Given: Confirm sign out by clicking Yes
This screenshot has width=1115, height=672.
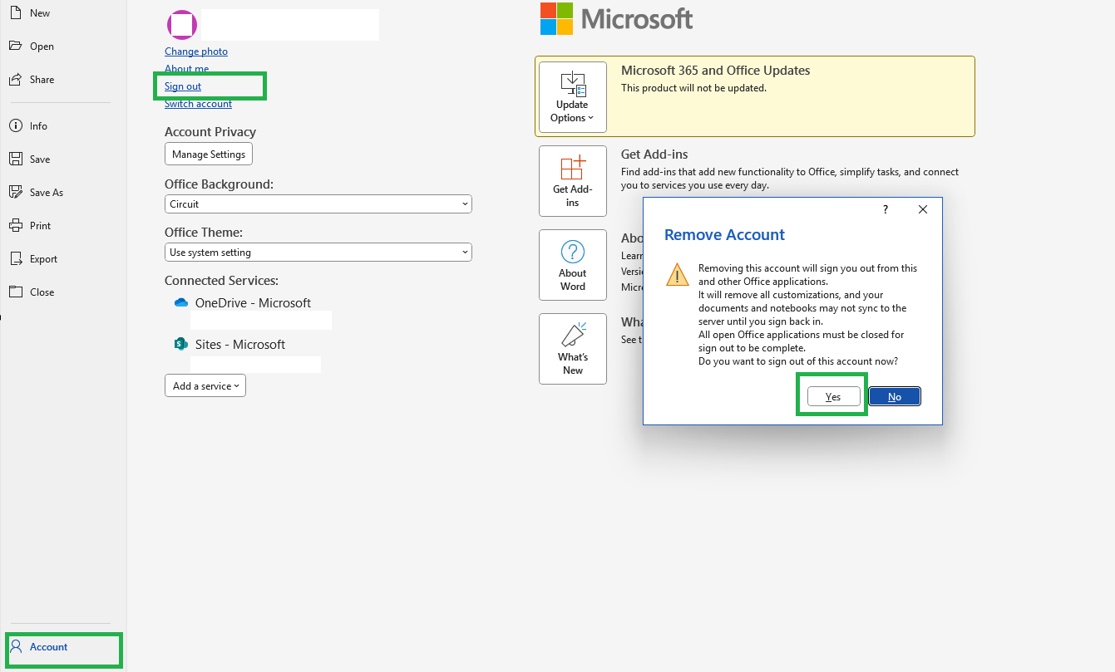Looking at the screenshot, I should [x=833, y=397].
